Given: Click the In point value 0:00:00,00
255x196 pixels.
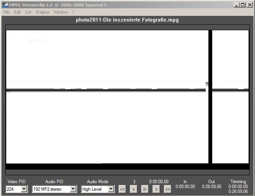Looking at the screenshot, I should (185, 187).
